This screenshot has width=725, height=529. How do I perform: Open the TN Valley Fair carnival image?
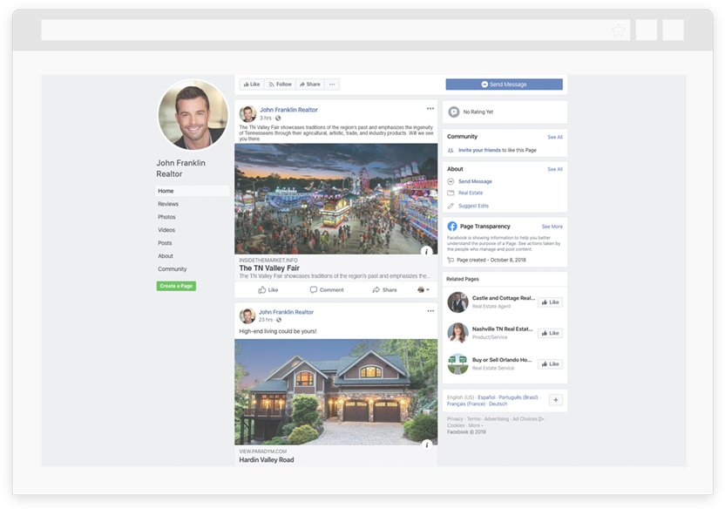click(335, 199)
